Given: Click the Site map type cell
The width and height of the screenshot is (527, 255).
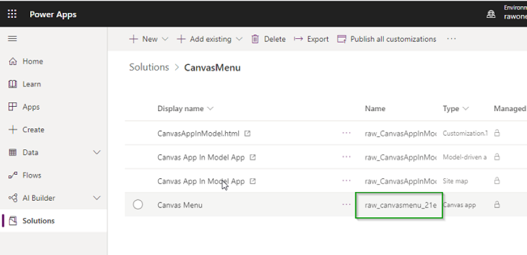Looking at the screenshot, I should click(455, 181).
